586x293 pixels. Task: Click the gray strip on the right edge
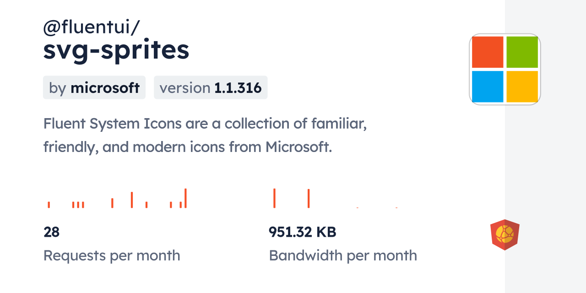(545, 146)
